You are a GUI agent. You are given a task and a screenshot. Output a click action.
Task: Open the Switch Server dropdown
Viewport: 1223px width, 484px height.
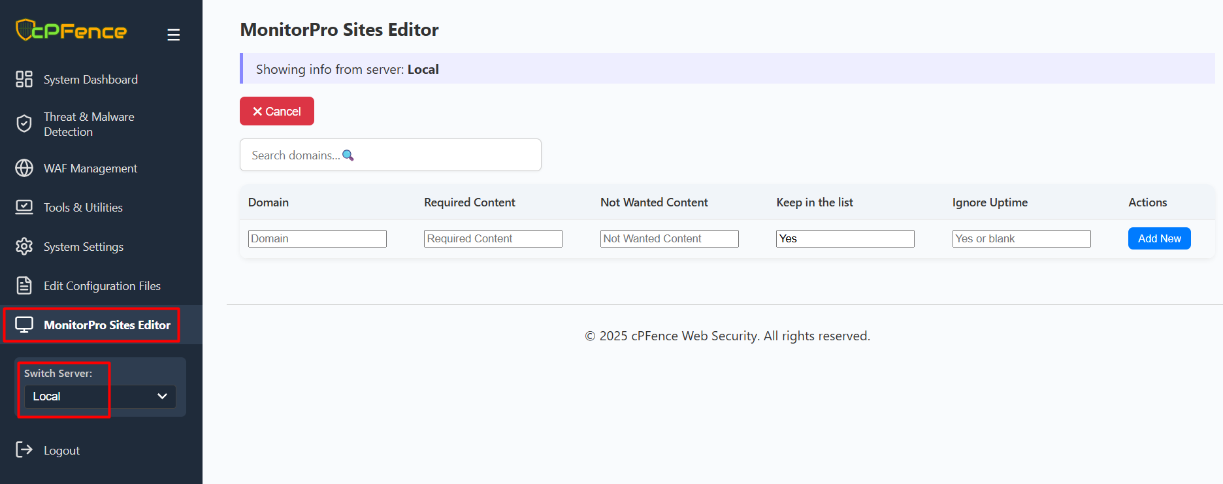[x=100, y=396]
